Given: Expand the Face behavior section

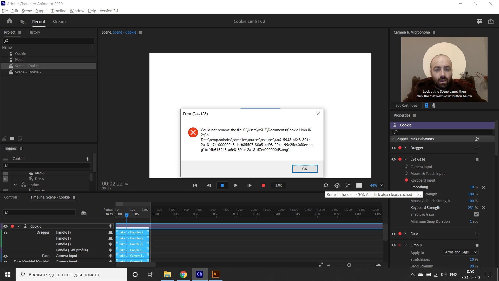Looking at the screenshot, I should (405, 234).
